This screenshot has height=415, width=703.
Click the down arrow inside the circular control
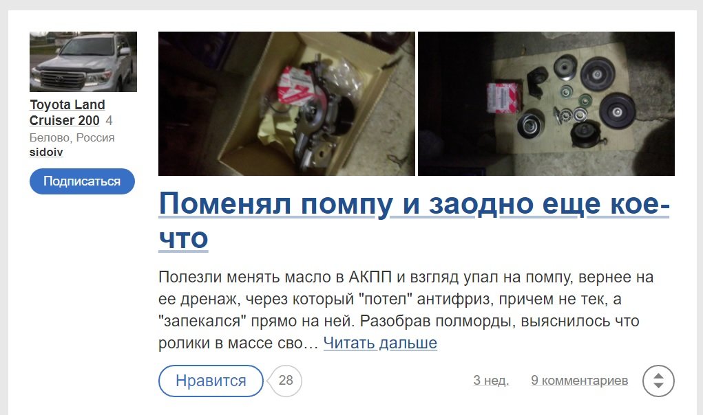coord(658,386)
